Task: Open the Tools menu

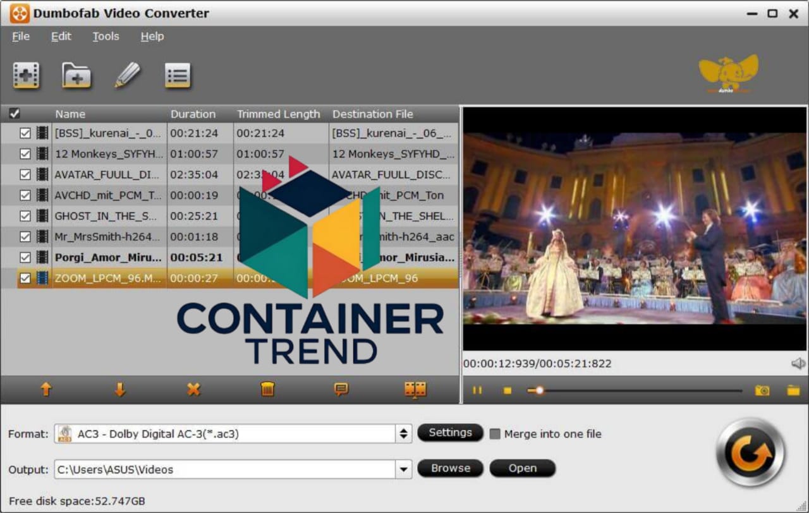Action: point(106,36)
